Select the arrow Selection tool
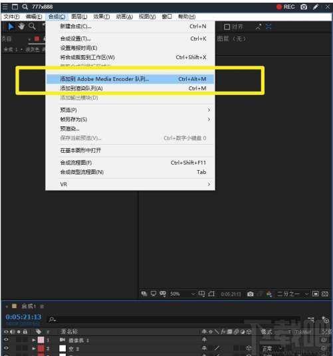The image size is (333, 356). click(x=11, y=27)
